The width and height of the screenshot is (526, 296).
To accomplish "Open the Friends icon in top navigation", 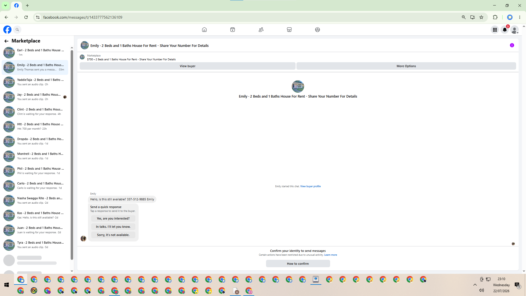I will coord(261,30).
